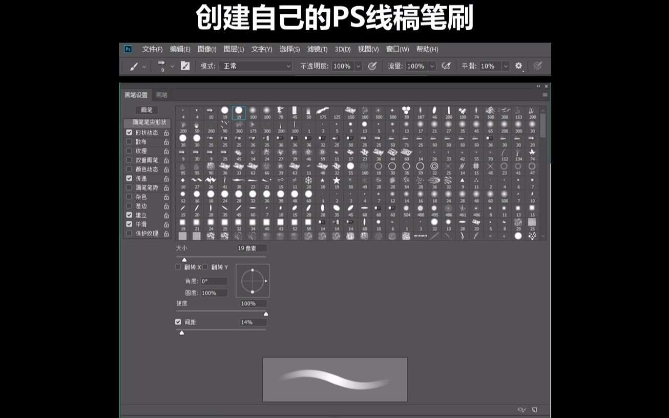
Task: Click the Photoshop Ps logo icon
Action: coord(128,49)
